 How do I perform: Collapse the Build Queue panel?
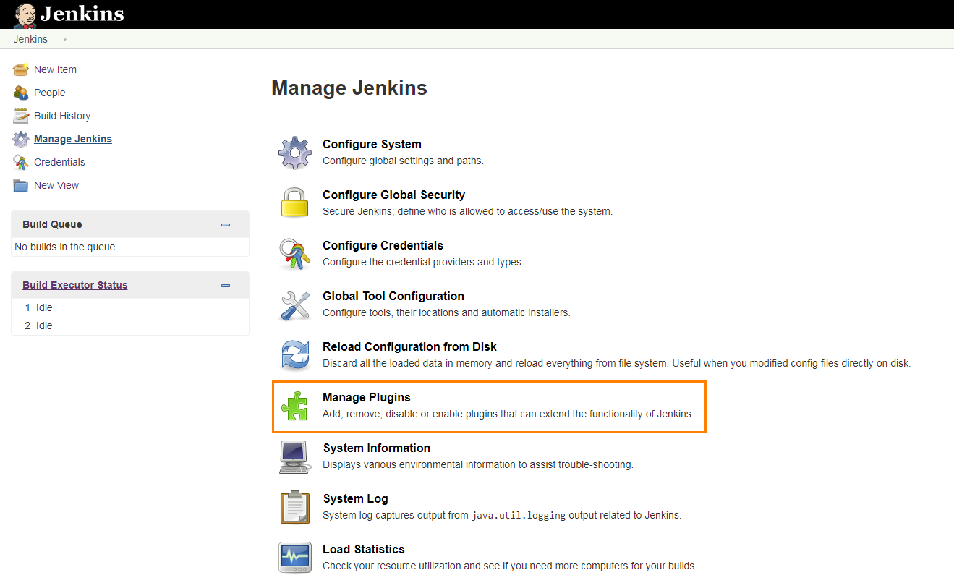226,224
